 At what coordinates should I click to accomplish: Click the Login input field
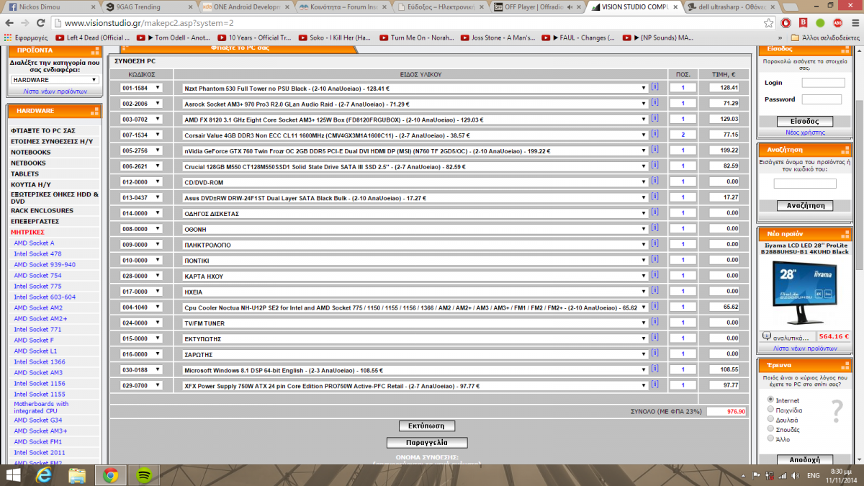click(822, 82)
